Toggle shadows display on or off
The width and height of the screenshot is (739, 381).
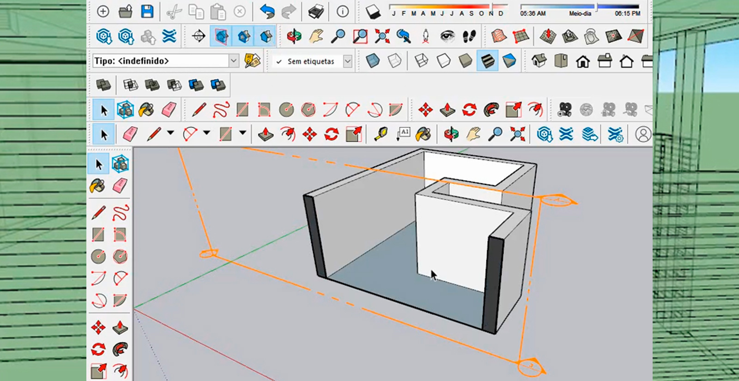coord(373,12)
